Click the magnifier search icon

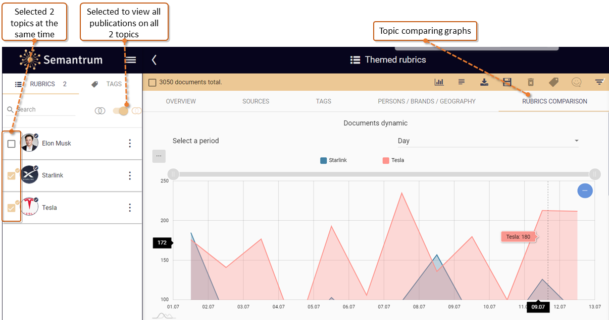point(10,109)
